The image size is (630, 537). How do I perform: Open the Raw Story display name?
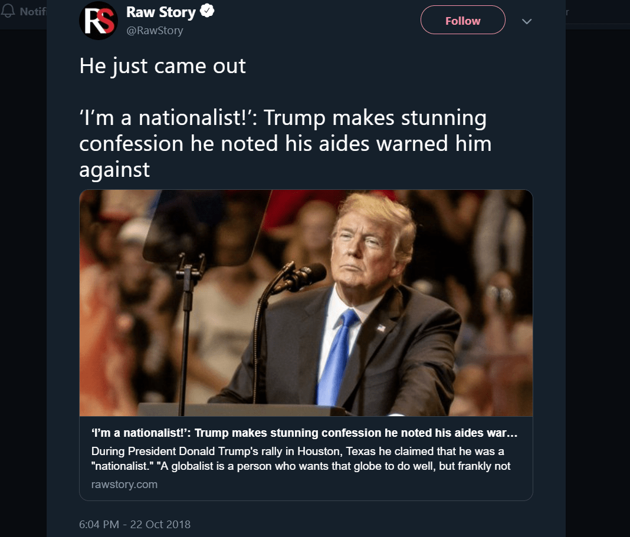click(x=160, y=12)
